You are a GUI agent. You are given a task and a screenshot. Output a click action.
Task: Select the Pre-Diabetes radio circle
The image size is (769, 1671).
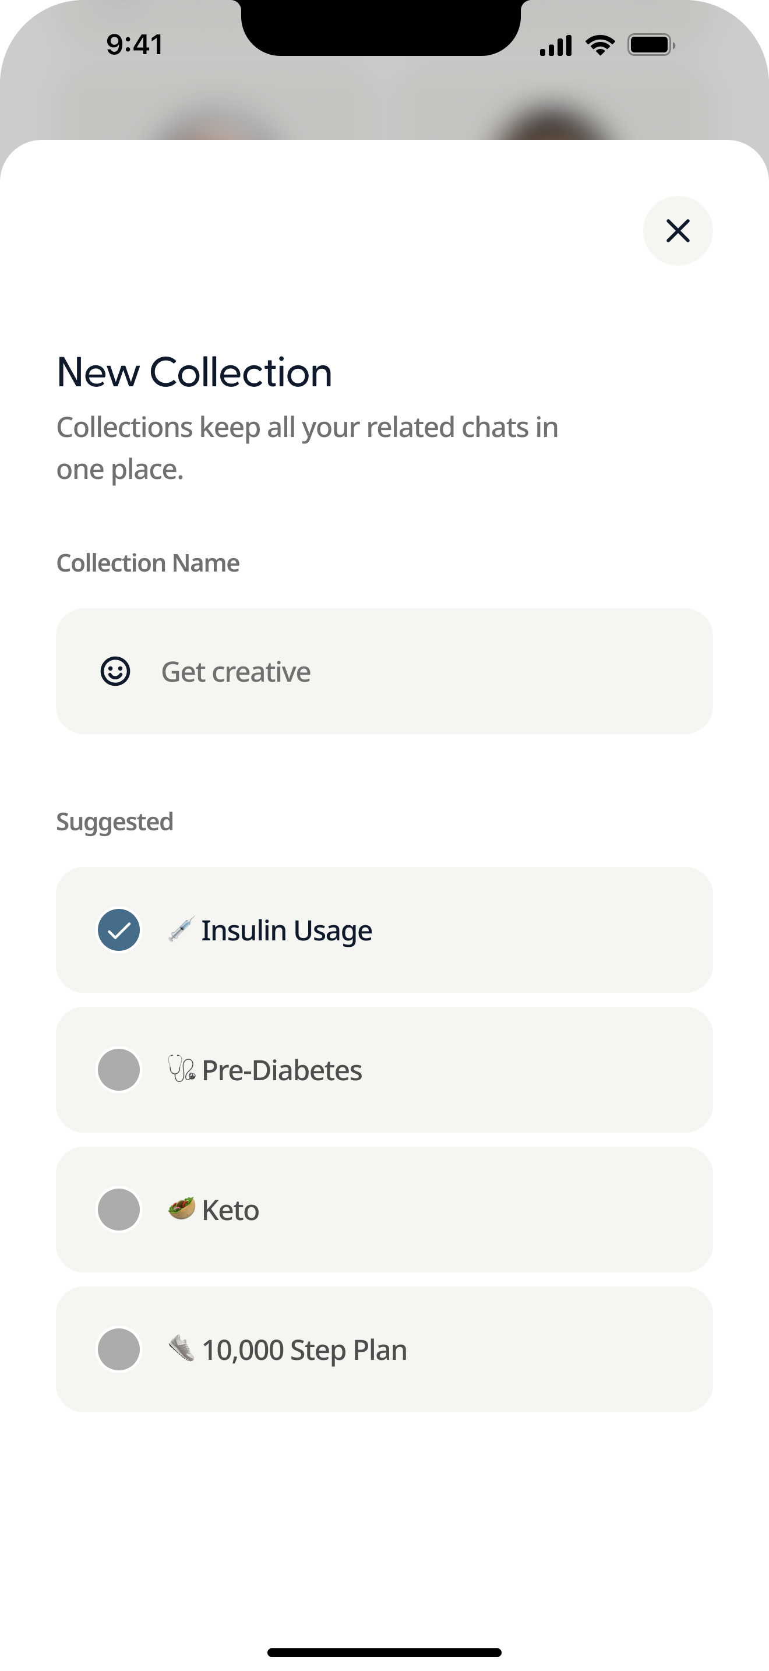pyautogui.click(x=119, y=1070)
